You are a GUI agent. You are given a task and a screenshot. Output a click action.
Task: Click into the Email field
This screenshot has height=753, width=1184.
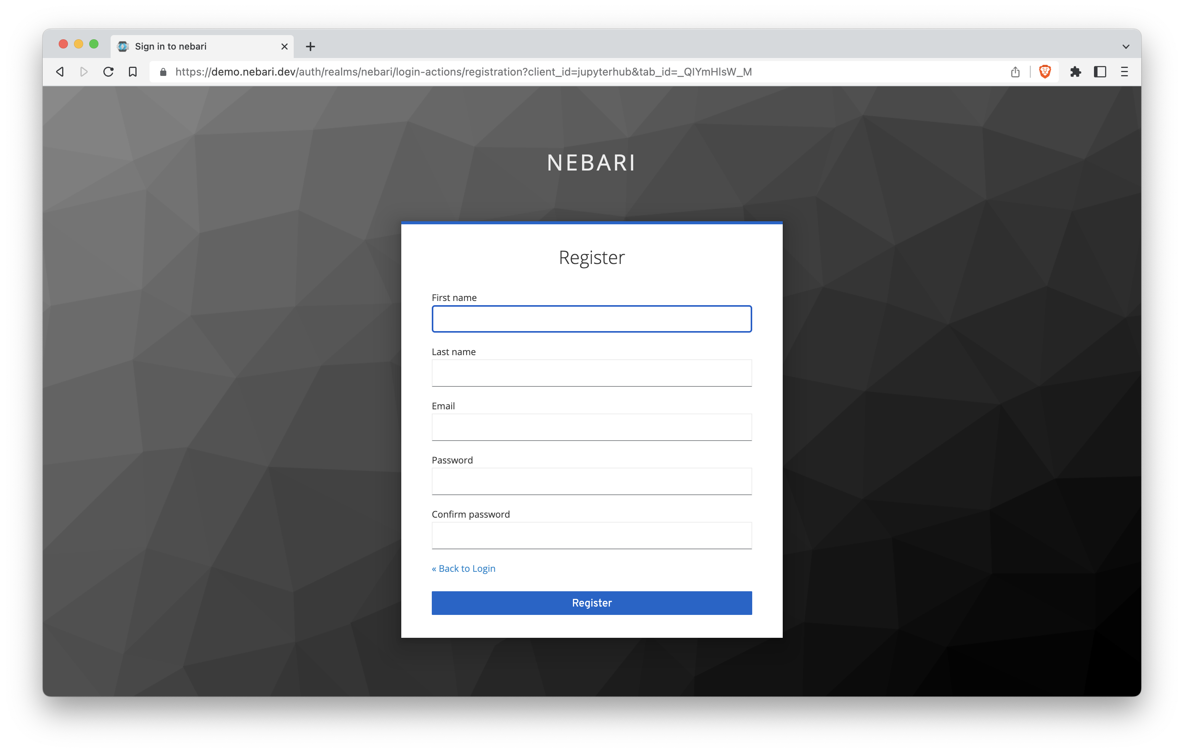point(592,427)
